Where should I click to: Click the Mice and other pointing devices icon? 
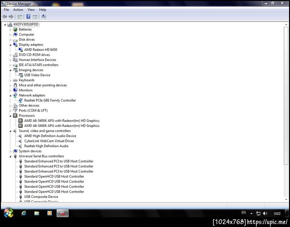[15, 85]
